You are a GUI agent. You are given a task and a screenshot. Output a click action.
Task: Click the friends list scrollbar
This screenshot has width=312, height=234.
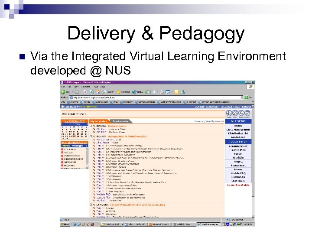(87, 158)
